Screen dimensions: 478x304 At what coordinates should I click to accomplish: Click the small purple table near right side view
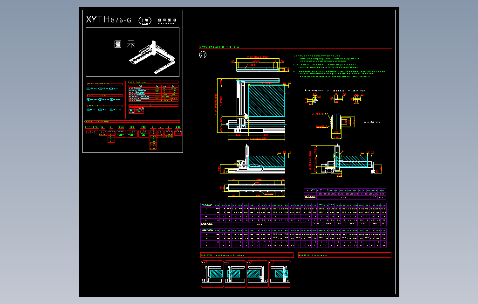pos(345,194)
